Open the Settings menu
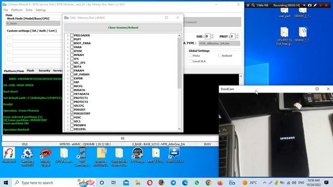 tap(41, 10)
